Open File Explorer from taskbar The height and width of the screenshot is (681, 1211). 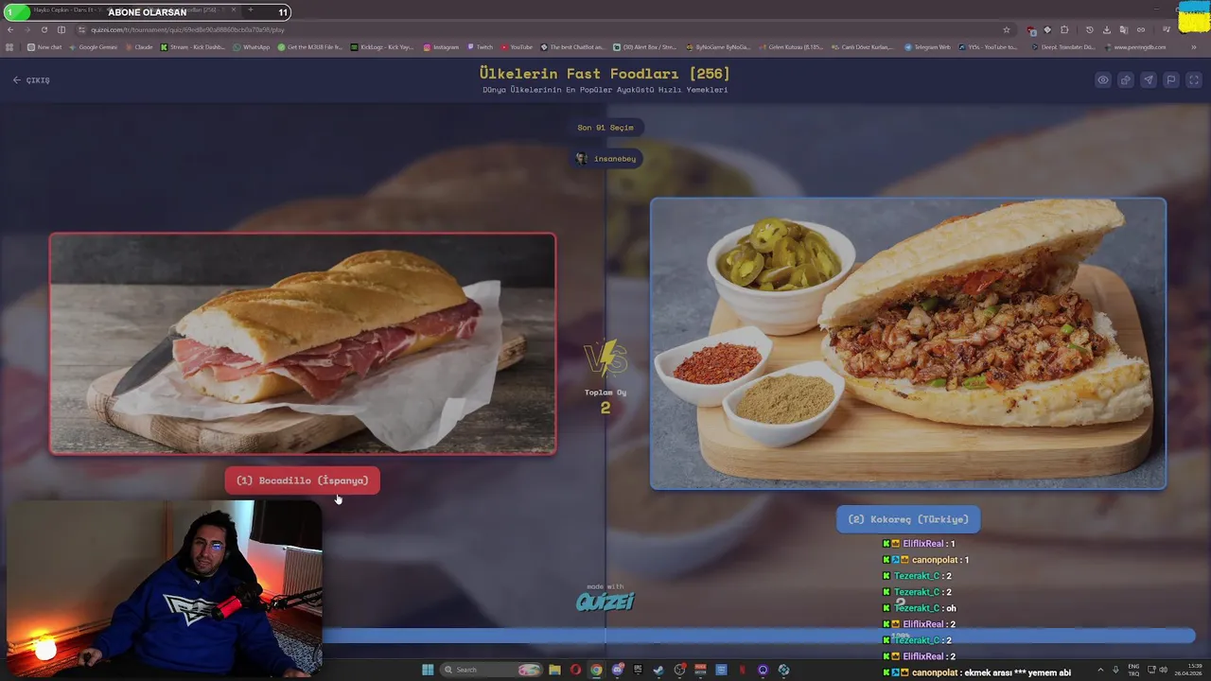tap(555, 670)
